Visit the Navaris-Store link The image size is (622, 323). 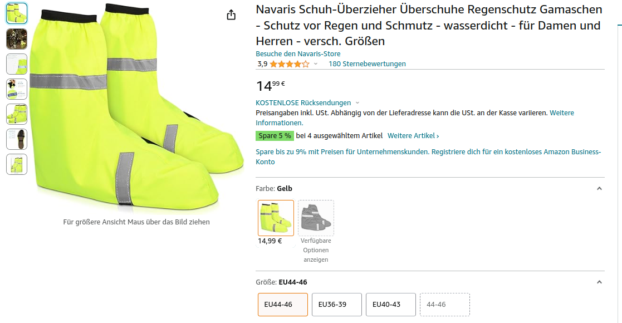click(298, 54)
